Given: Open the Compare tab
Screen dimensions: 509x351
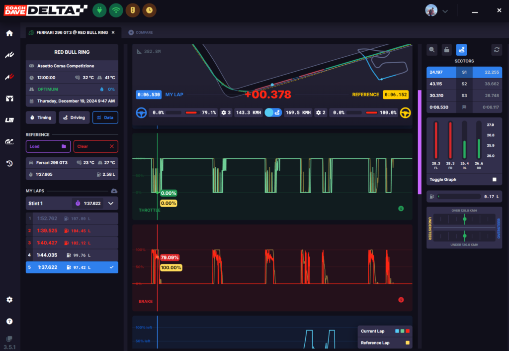Looking at the screenshot, I should tap(141, 32).
